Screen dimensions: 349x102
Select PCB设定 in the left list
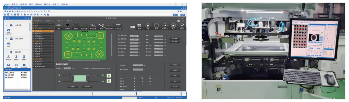[x=43, y=31]
